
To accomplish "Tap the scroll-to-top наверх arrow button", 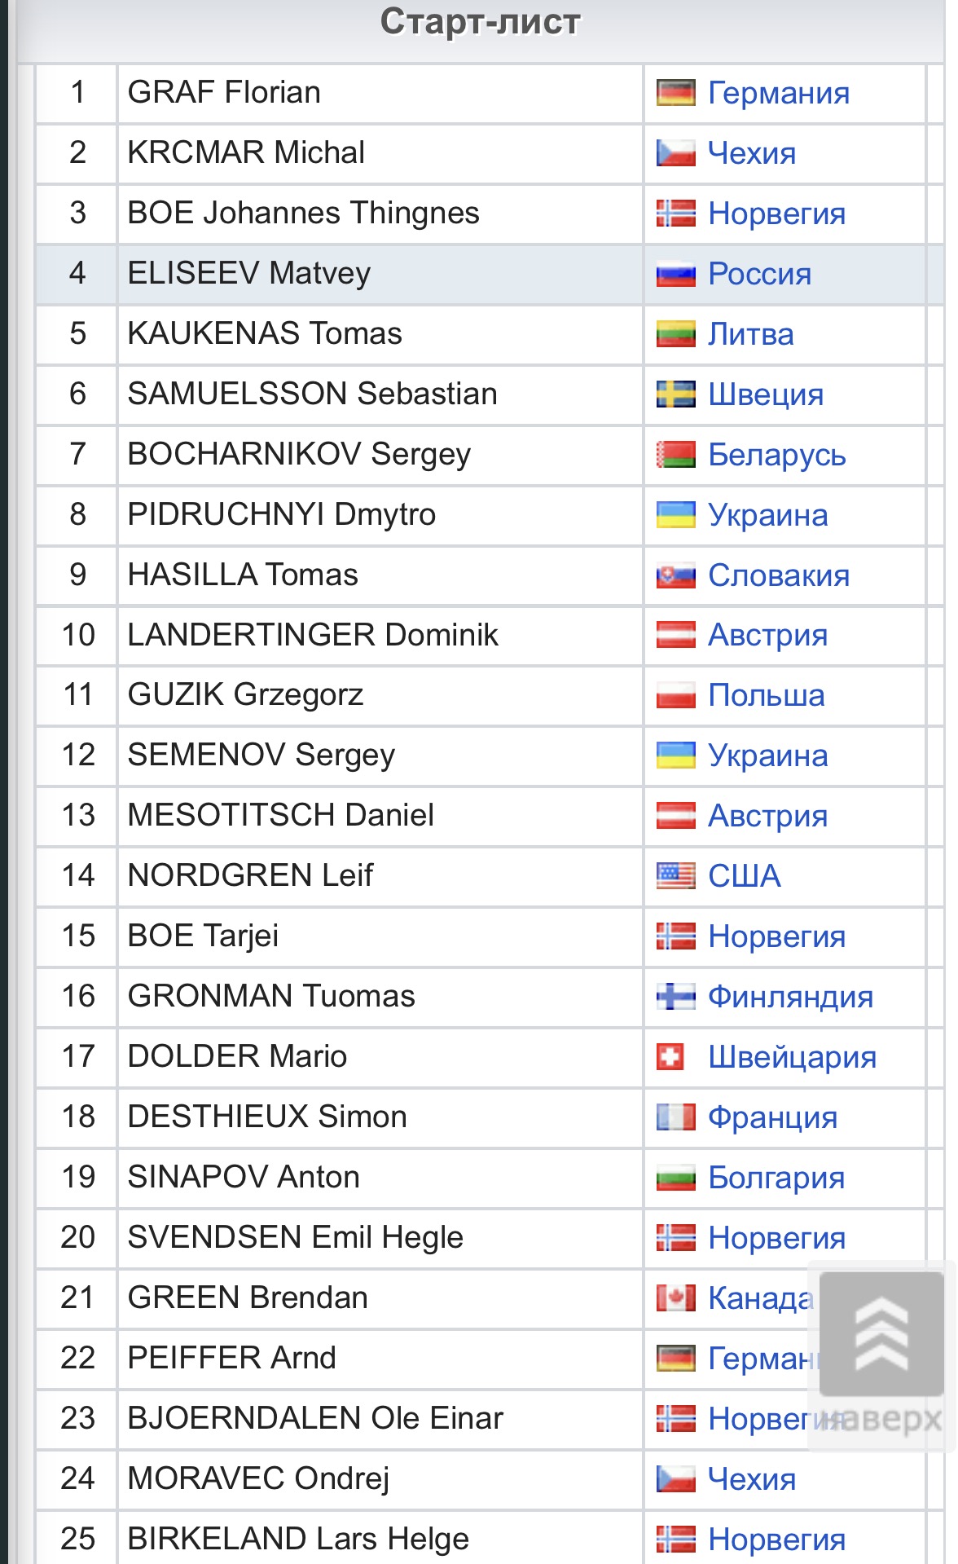I will coord(881,1333).
